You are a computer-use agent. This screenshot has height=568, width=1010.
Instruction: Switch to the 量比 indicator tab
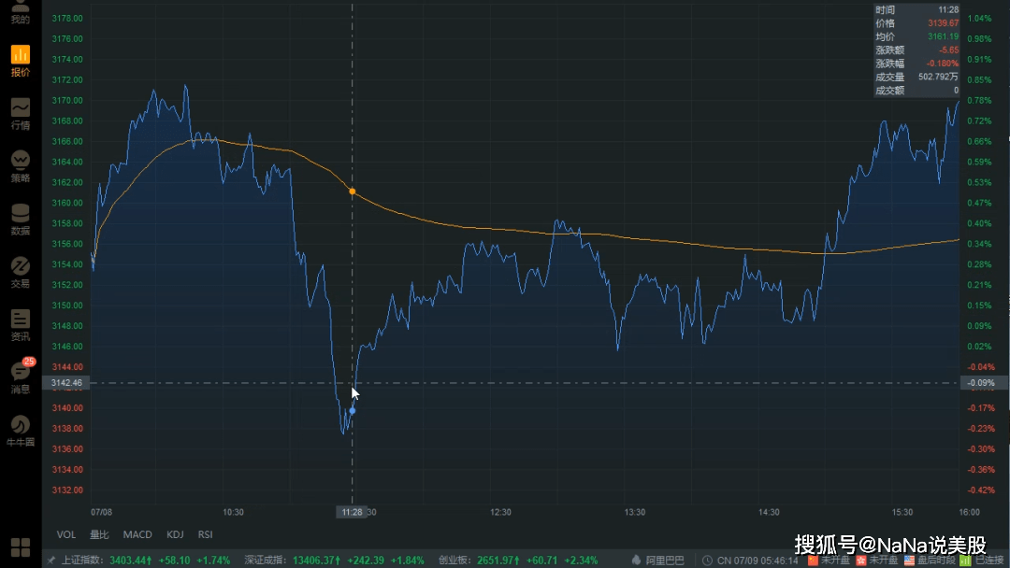pyautogui.click(x=99, y=534)
